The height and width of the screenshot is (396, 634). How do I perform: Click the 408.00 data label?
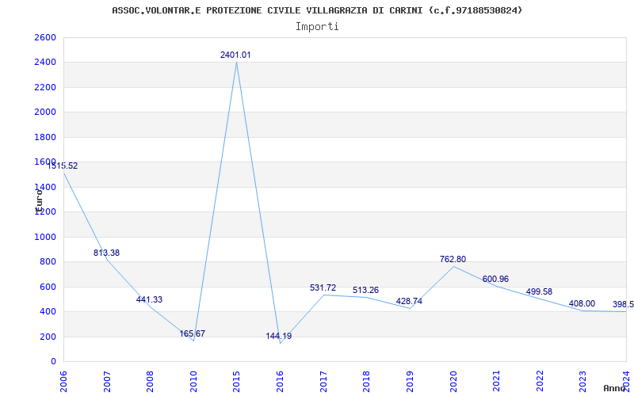click(582, 304)
